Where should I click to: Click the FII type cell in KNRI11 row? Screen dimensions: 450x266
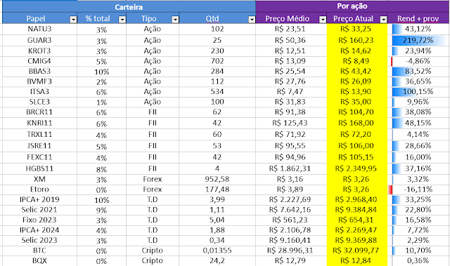pyautogui.click(x=153, y=123)
